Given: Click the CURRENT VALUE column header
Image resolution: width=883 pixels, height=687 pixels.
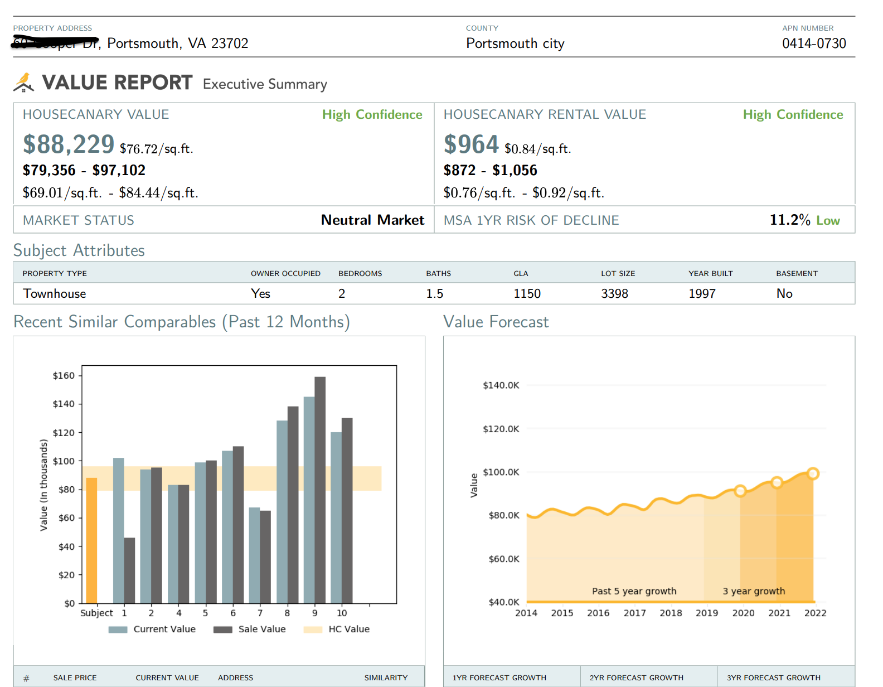Looking at the screenshot, I should pyautogui.click(x=167, y=678).
